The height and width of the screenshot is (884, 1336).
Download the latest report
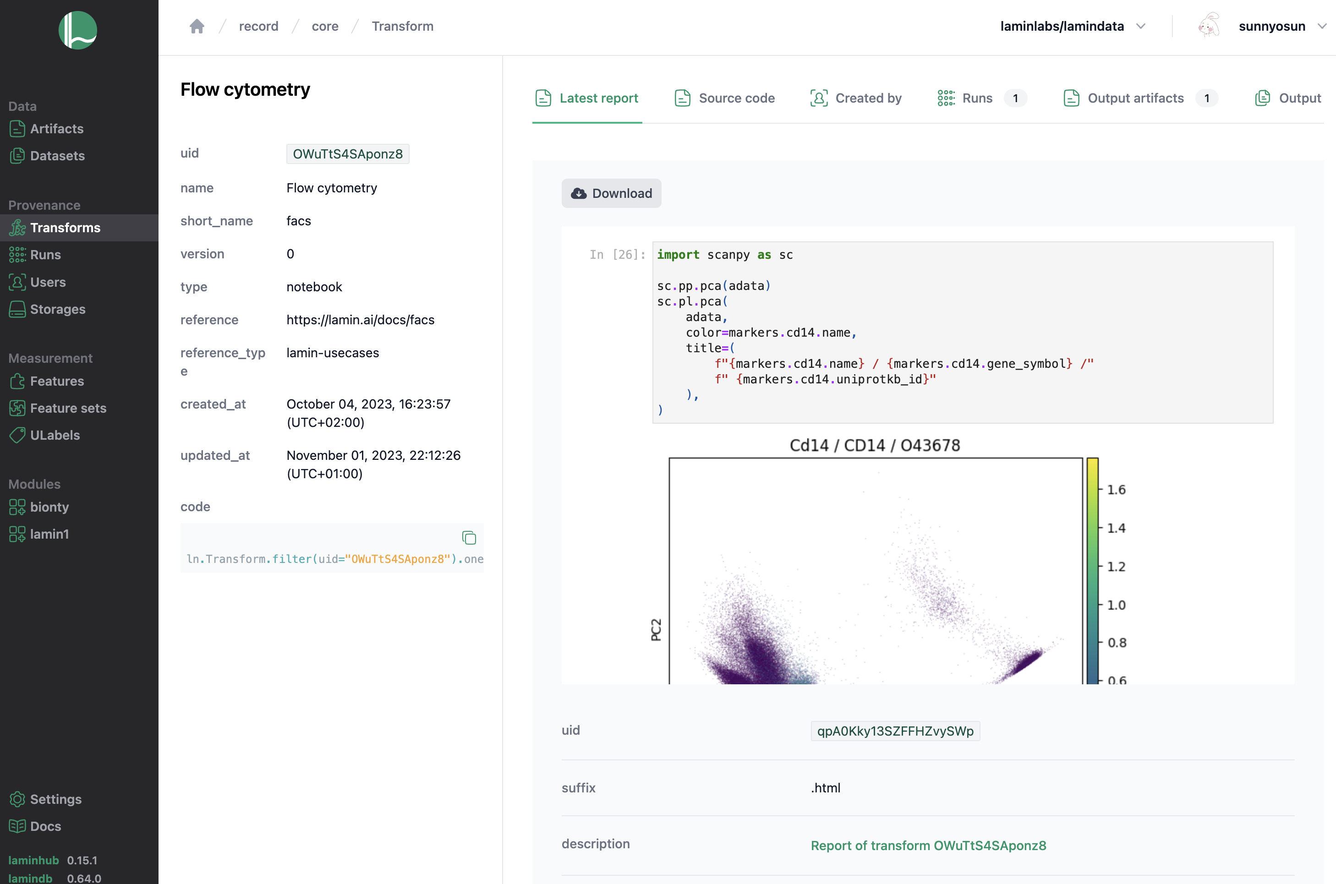pyautogui.click(x=611, y=193)
